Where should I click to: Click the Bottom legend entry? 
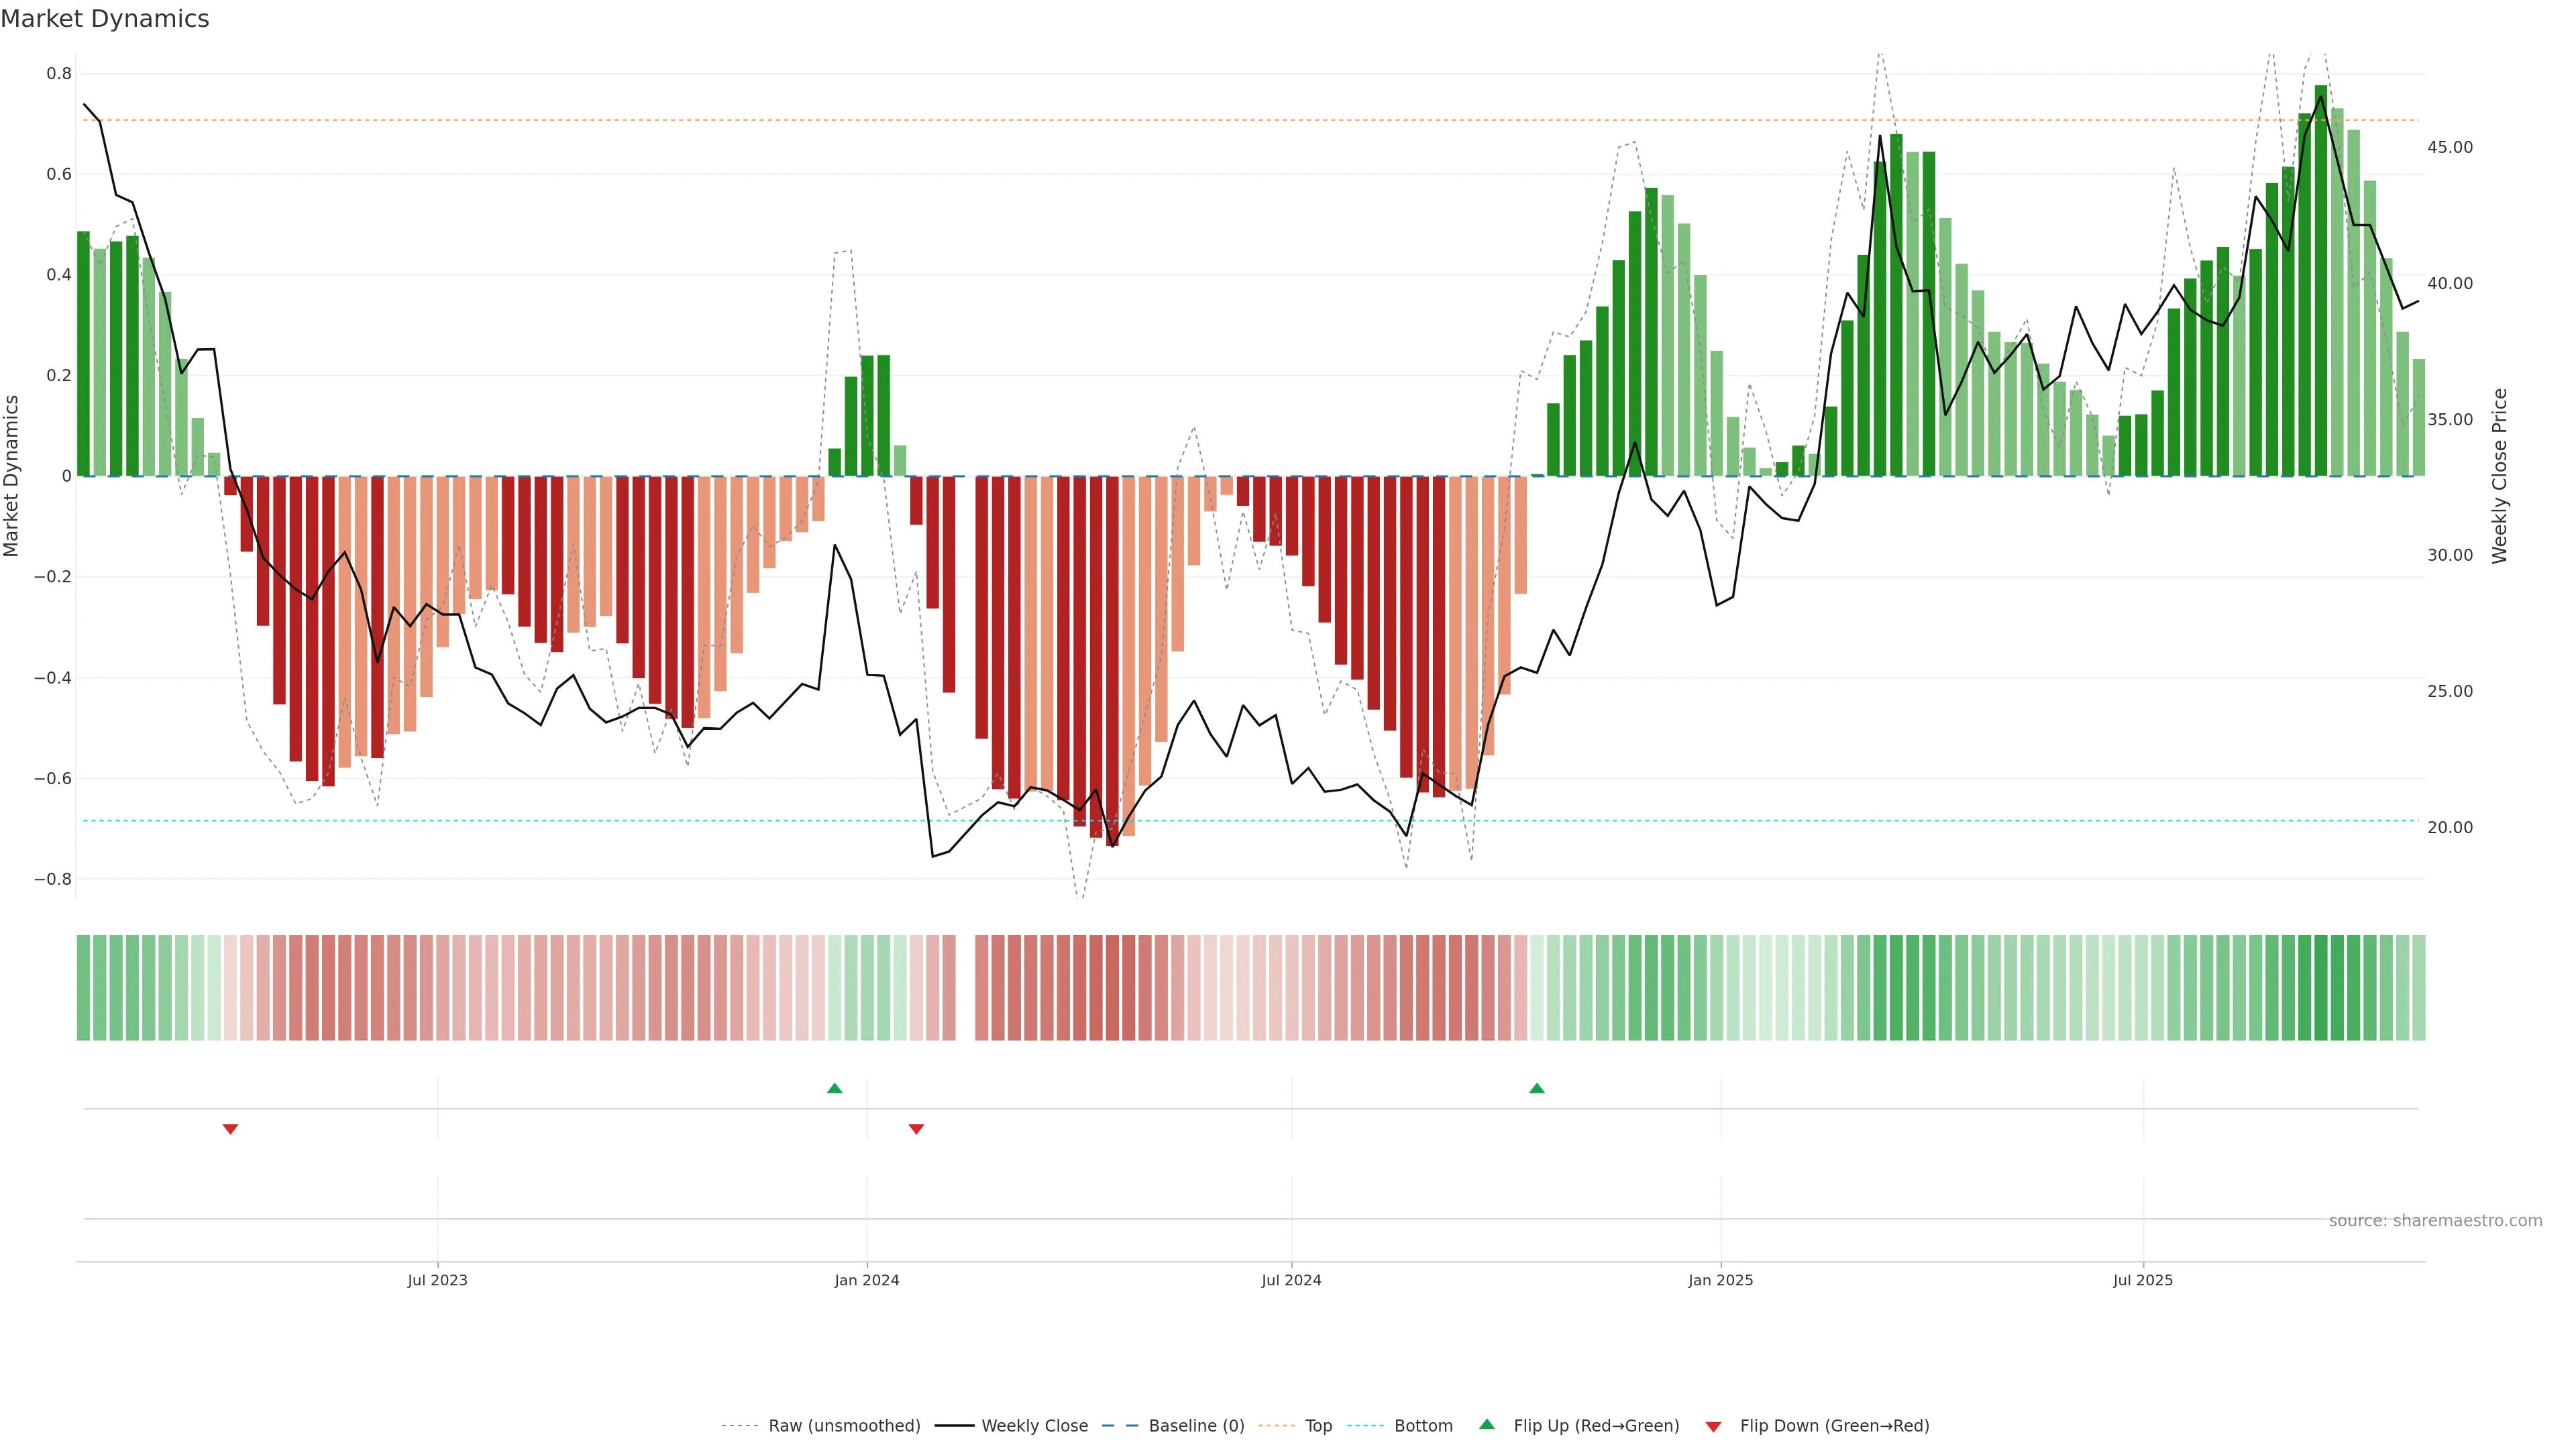click(x=1423, y=1425)
